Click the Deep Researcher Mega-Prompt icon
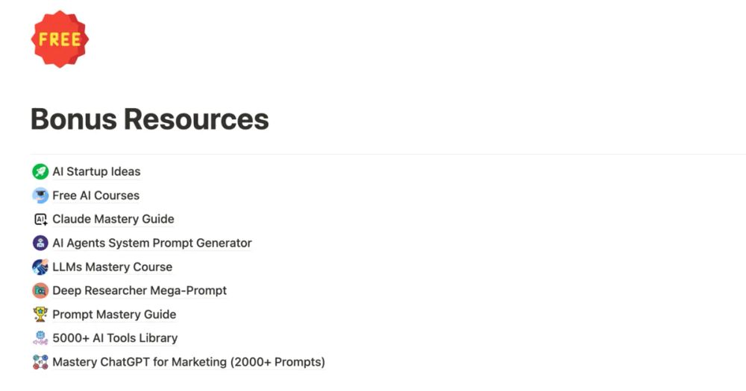Screen dimensions: 746x391 pyautogui.click(x=40, y=290)
